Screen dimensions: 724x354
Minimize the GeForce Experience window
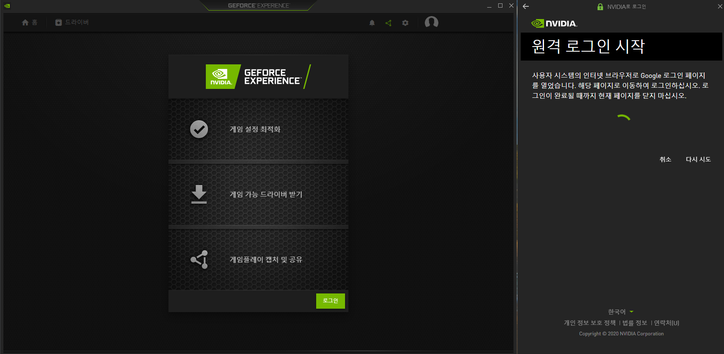tap(489, 6)
